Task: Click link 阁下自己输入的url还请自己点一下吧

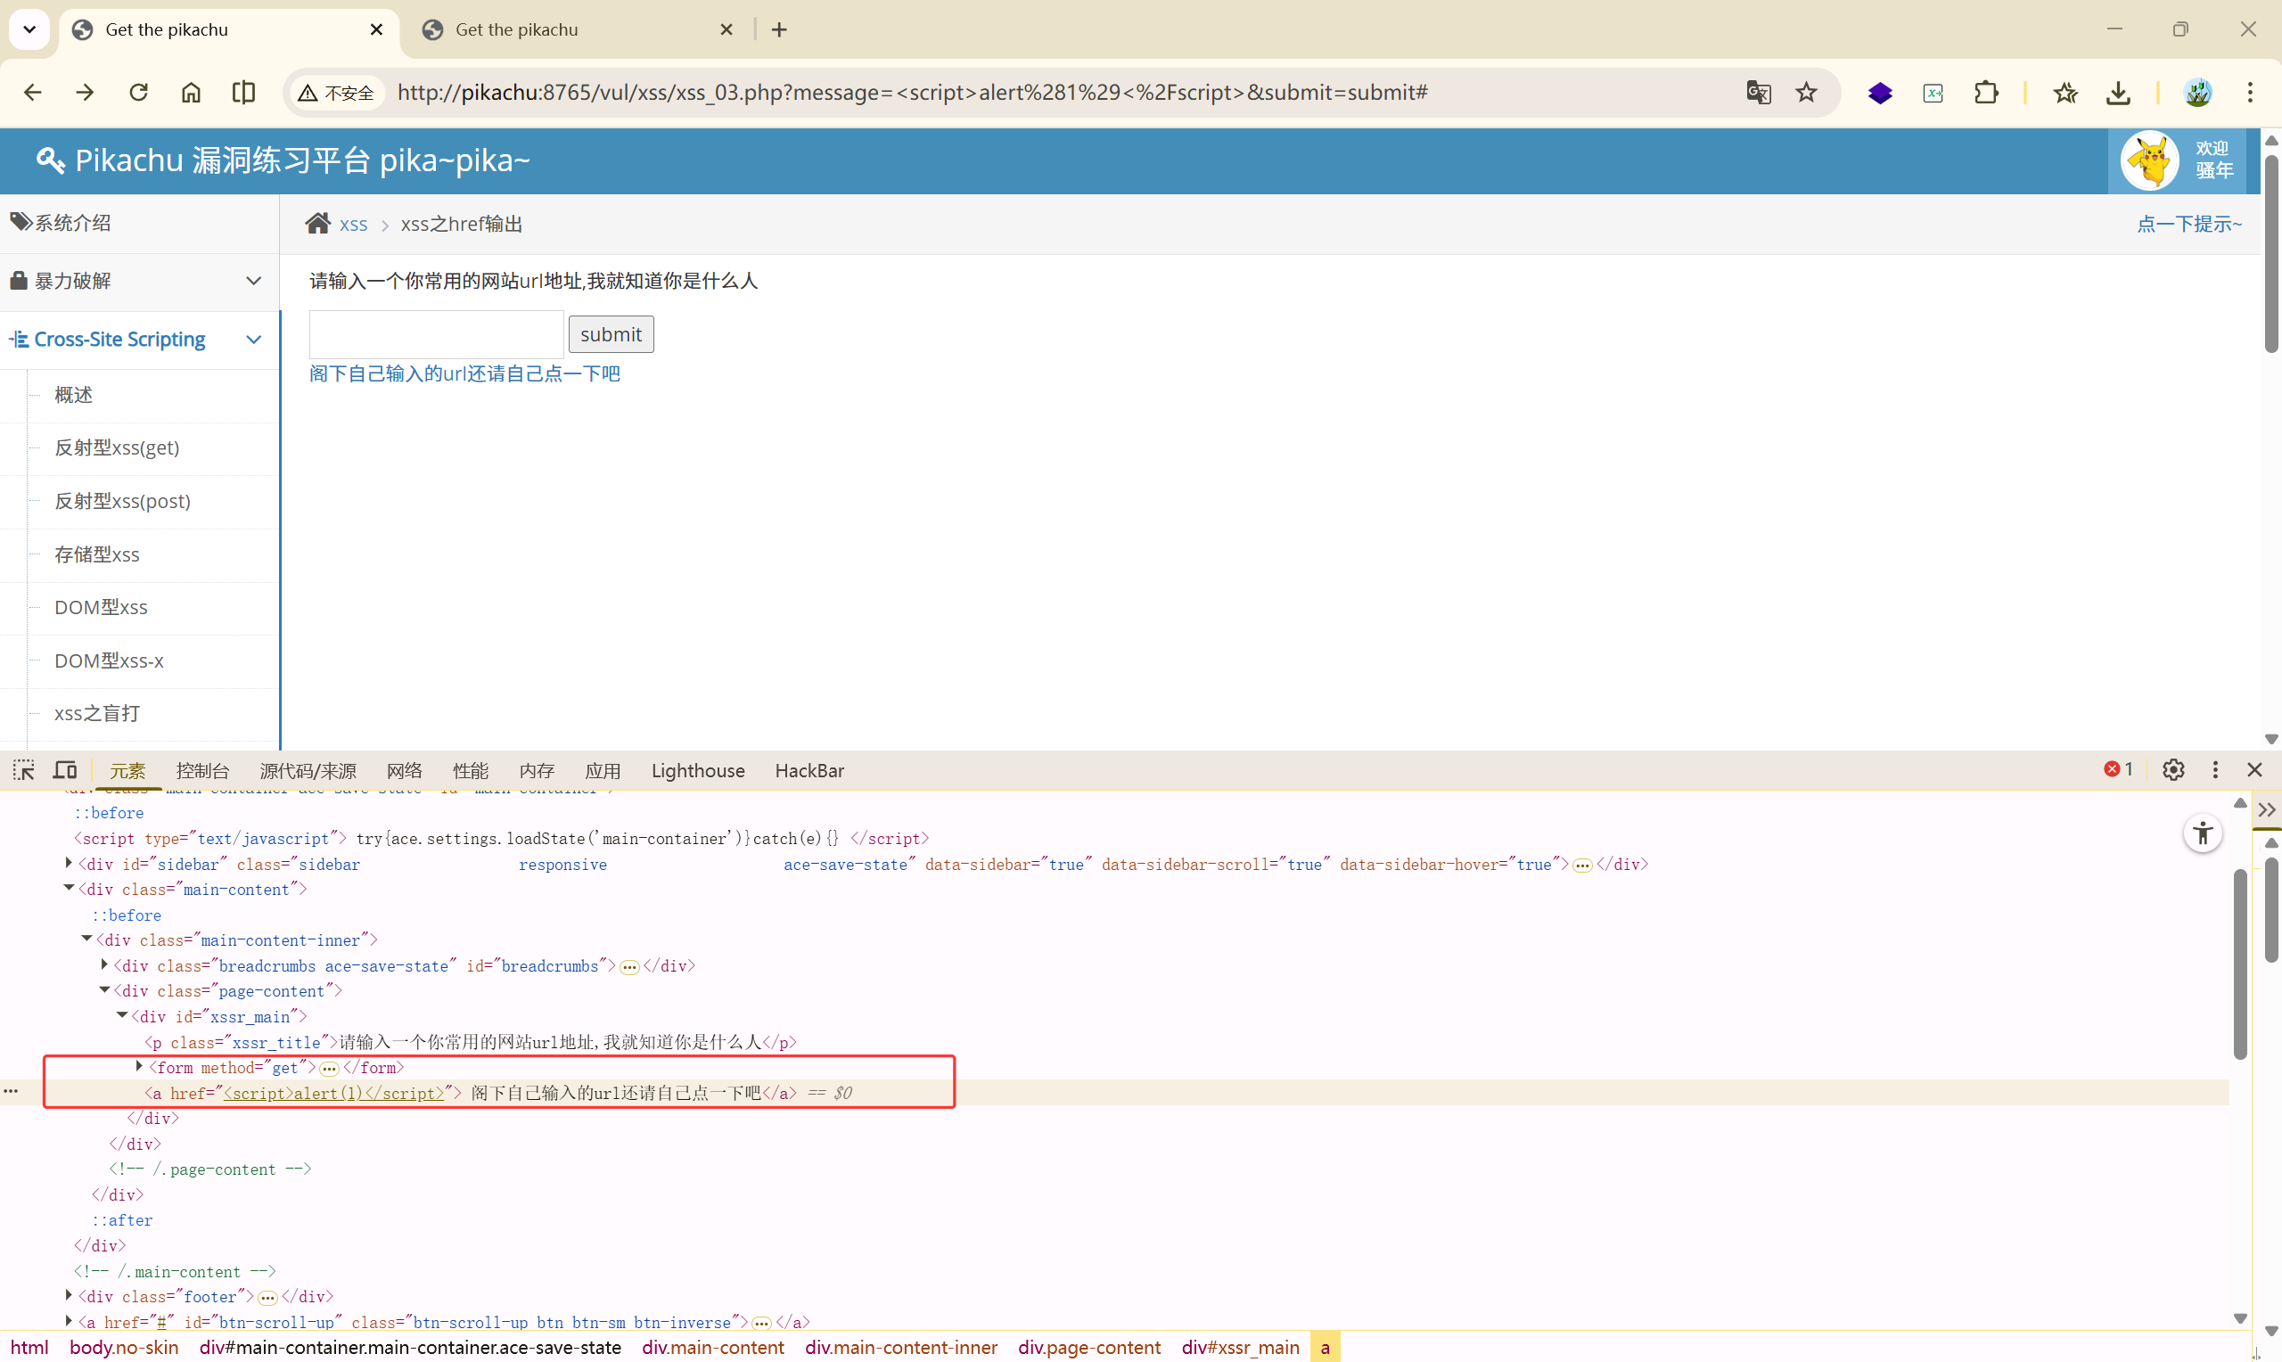Action: [464, 373]
